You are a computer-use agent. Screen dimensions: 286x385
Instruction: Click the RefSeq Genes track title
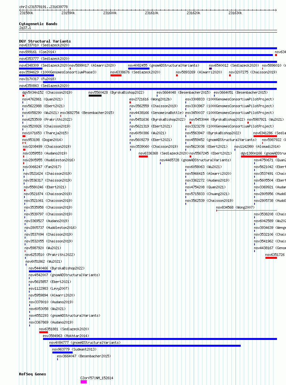(x=32, y=374)
